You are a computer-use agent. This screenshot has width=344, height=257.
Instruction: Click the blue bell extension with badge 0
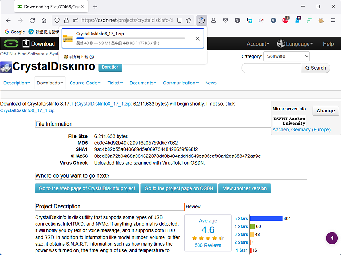coord(298,20)
